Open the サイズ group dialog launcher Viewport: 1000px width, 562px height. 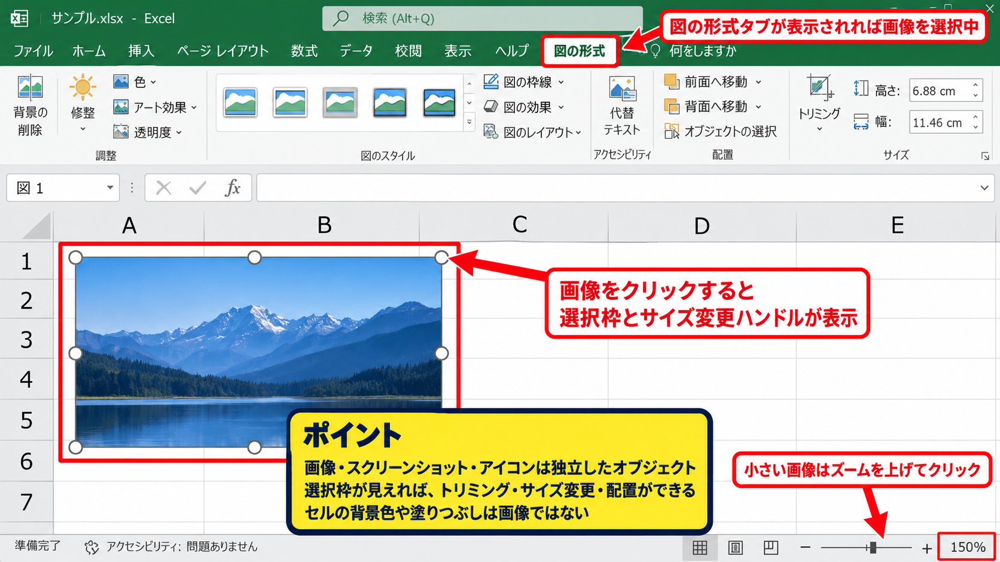coord(984,156)
